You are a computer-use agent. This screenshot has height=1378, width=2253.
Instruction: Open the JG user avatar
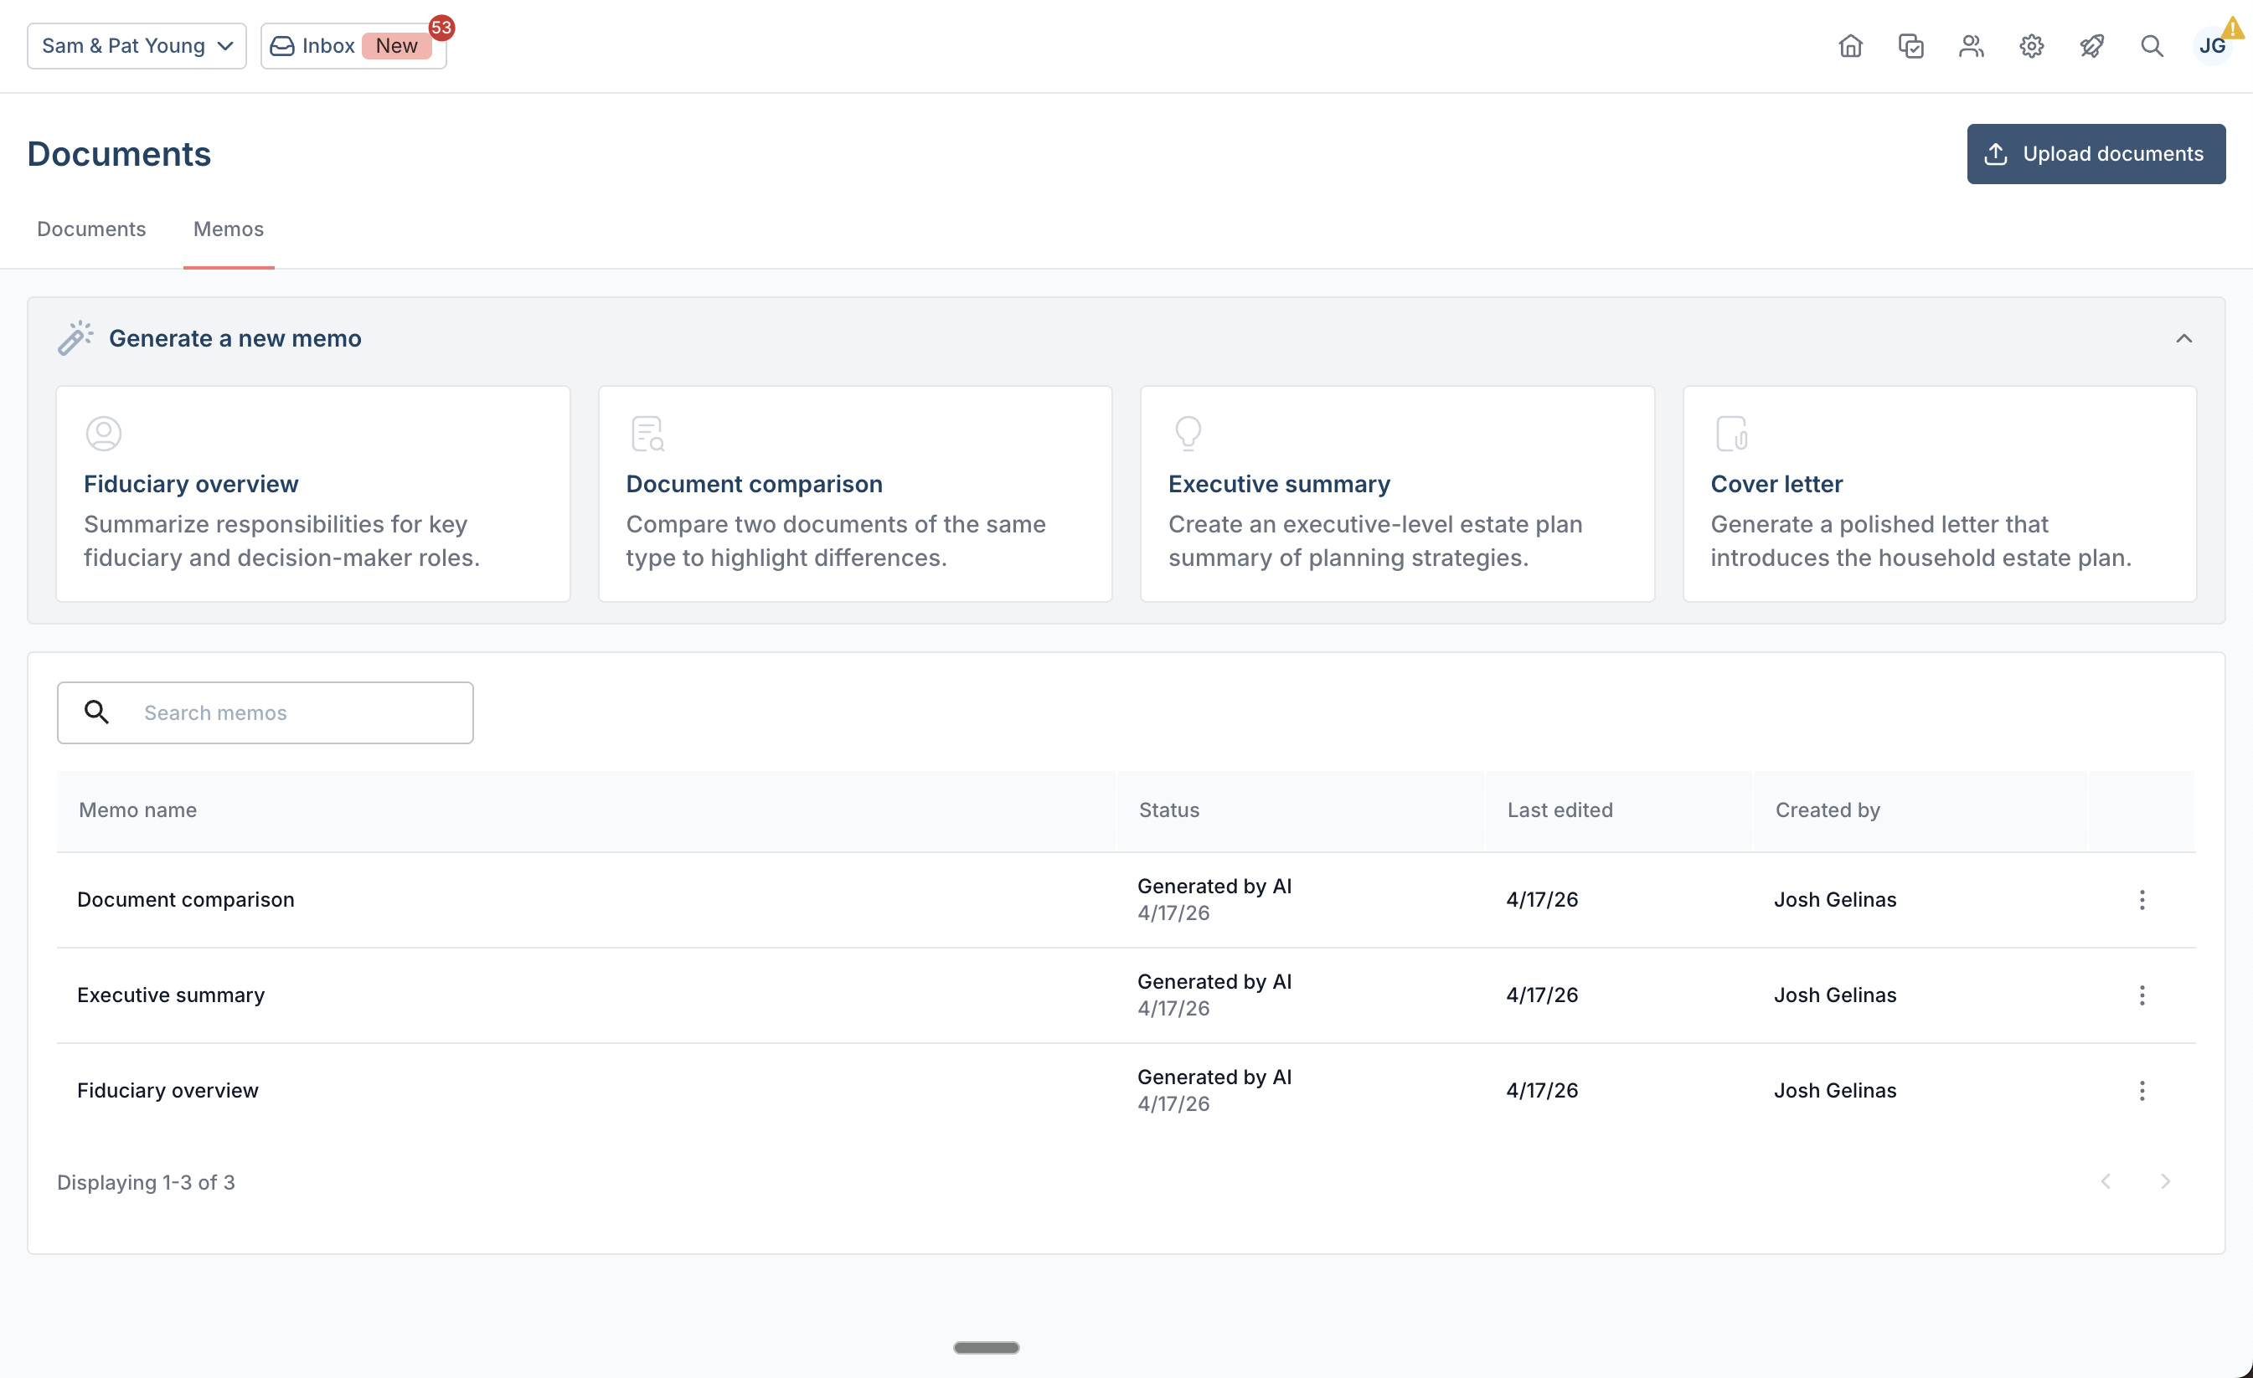[2212, 46]
